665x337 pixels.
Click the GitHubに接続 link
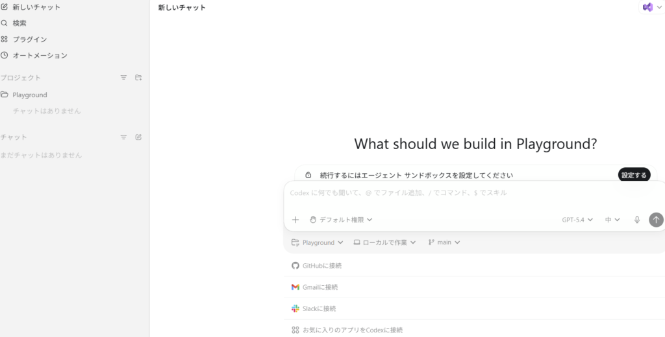pyautogui.click(x=321, y=266)
